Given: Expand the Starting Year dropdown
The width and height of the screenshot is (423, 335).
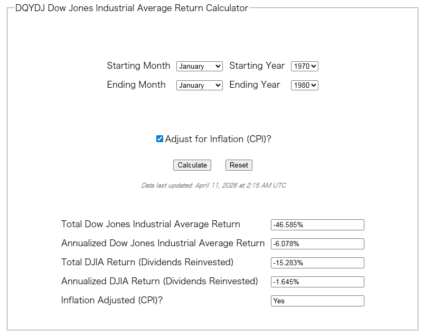Looking at the screenshot, I should pos(304,66).
